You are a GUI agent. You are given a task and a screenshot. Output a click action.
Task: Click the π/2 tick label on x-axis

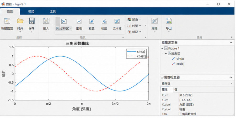coord(48,104)
